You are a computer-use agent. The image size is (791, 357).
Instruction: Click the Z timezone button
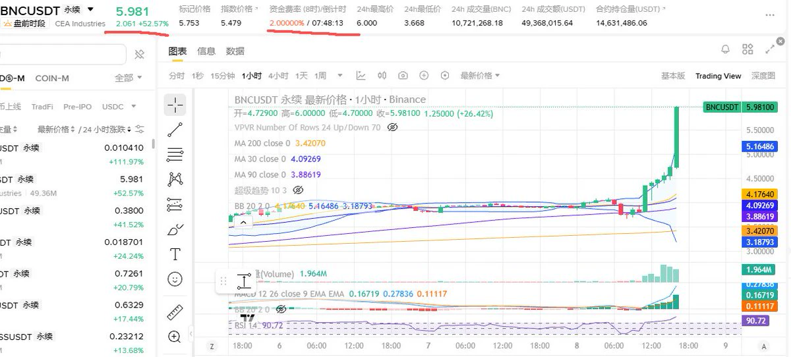tap(212, 346)
